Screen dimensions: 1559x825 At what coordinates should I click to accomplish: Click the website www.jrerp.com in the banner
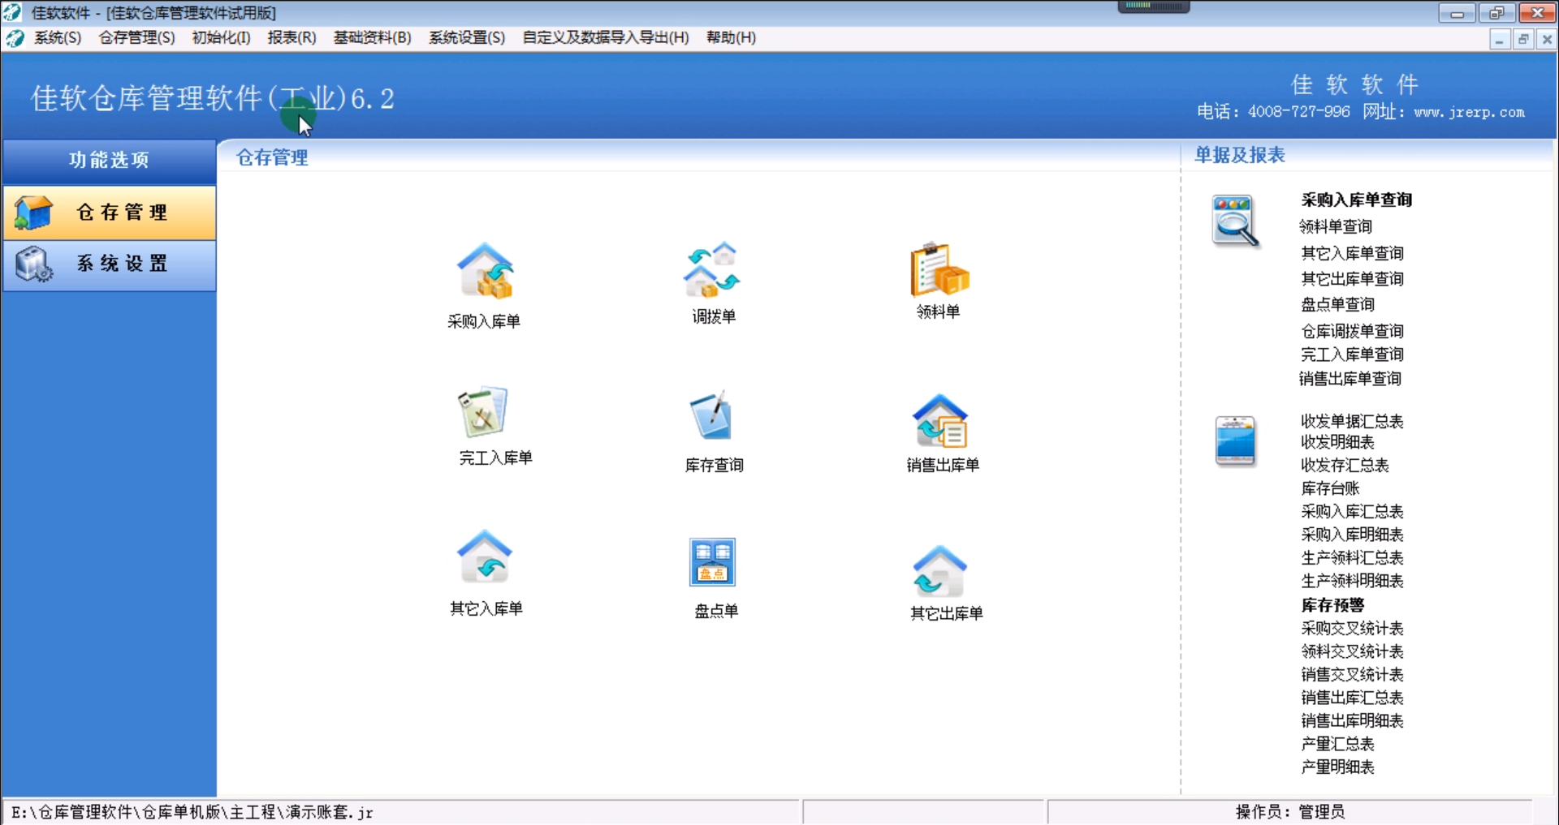click(1469, 113)
